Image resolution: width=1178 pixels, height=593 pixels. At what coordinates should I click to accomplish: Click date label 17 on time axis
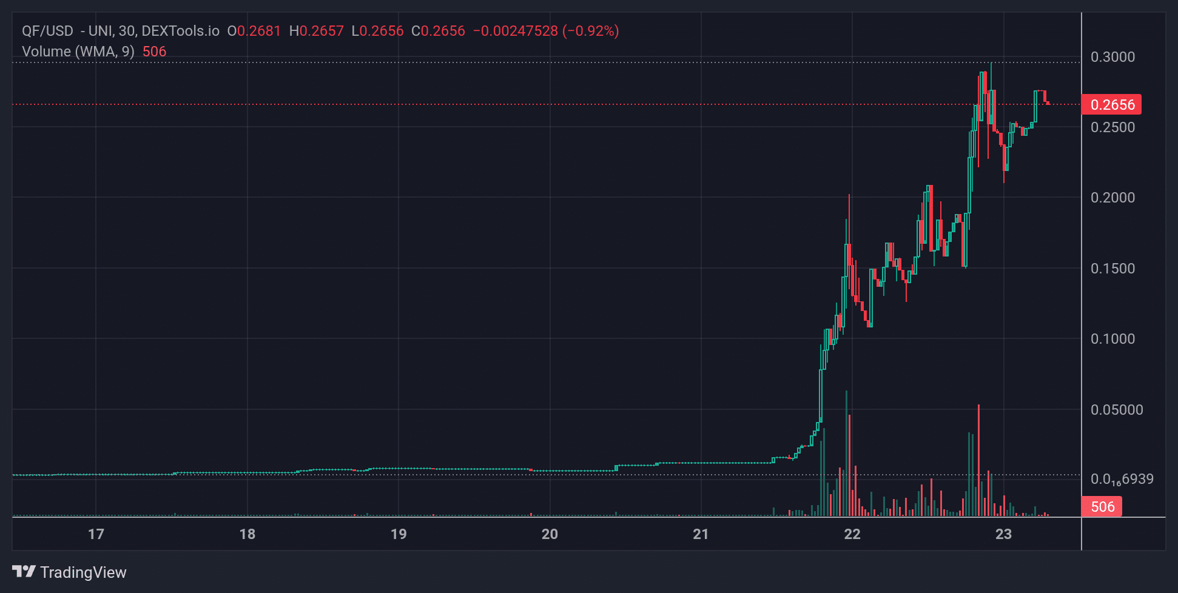coord(96,534)
